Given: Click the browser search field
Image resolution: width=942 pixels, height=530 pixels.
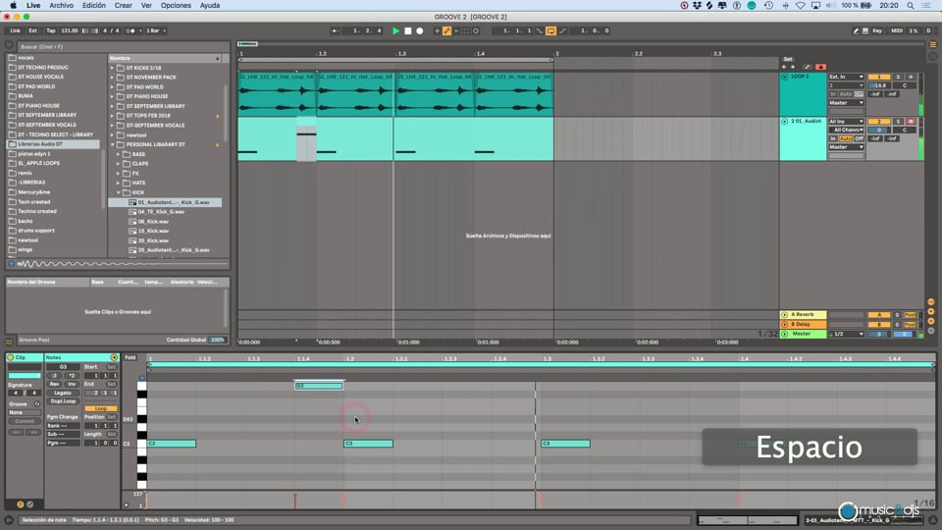Looking at the screenshot, I should tap(124, 46).
